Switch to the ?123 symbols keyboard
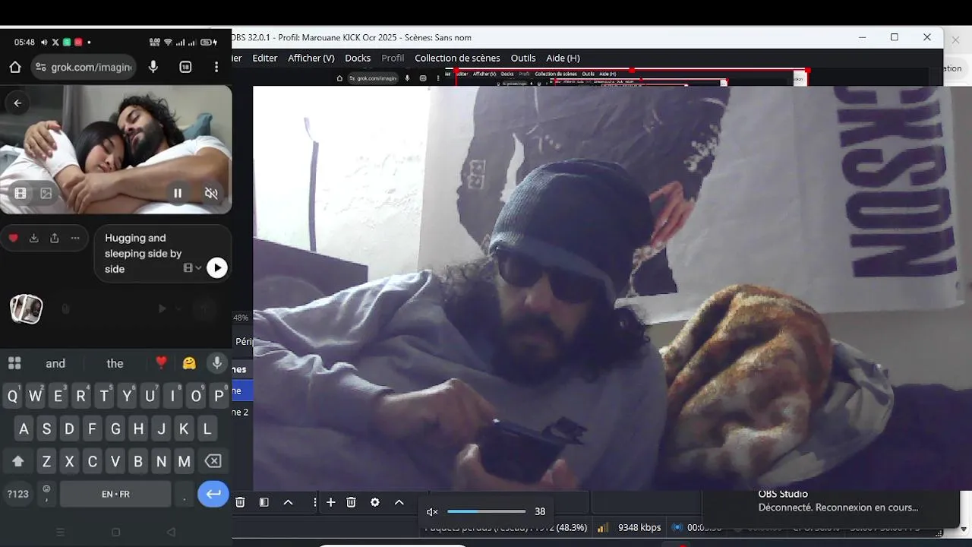This screenshot has width=972, height=547. click(18, 494)
